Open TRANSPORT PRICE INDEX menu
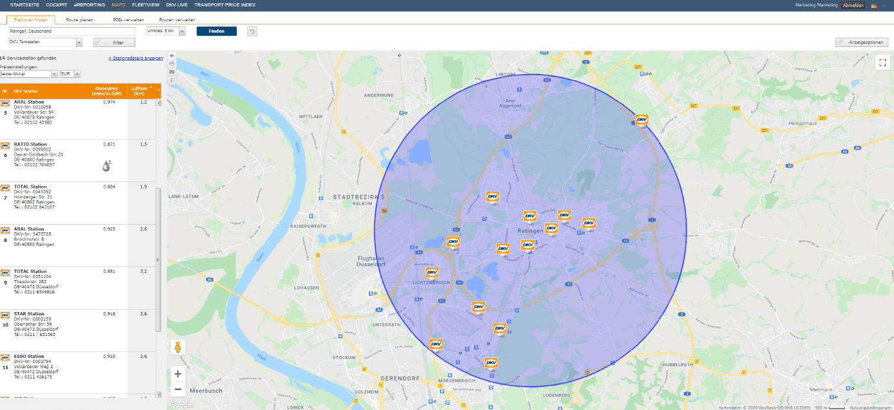The image size is (894, 410). [x=225, y=5]
